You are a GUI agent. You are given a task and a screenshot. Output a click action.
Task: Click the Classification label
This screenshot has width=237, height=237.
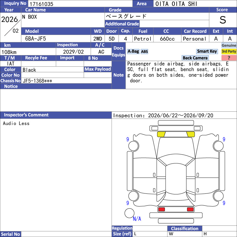pos(185,228)
